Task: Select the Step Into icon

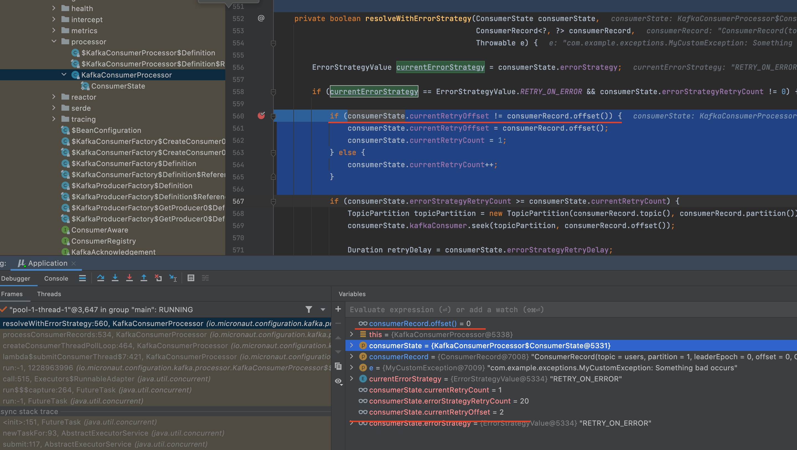Action: (115, 278)
